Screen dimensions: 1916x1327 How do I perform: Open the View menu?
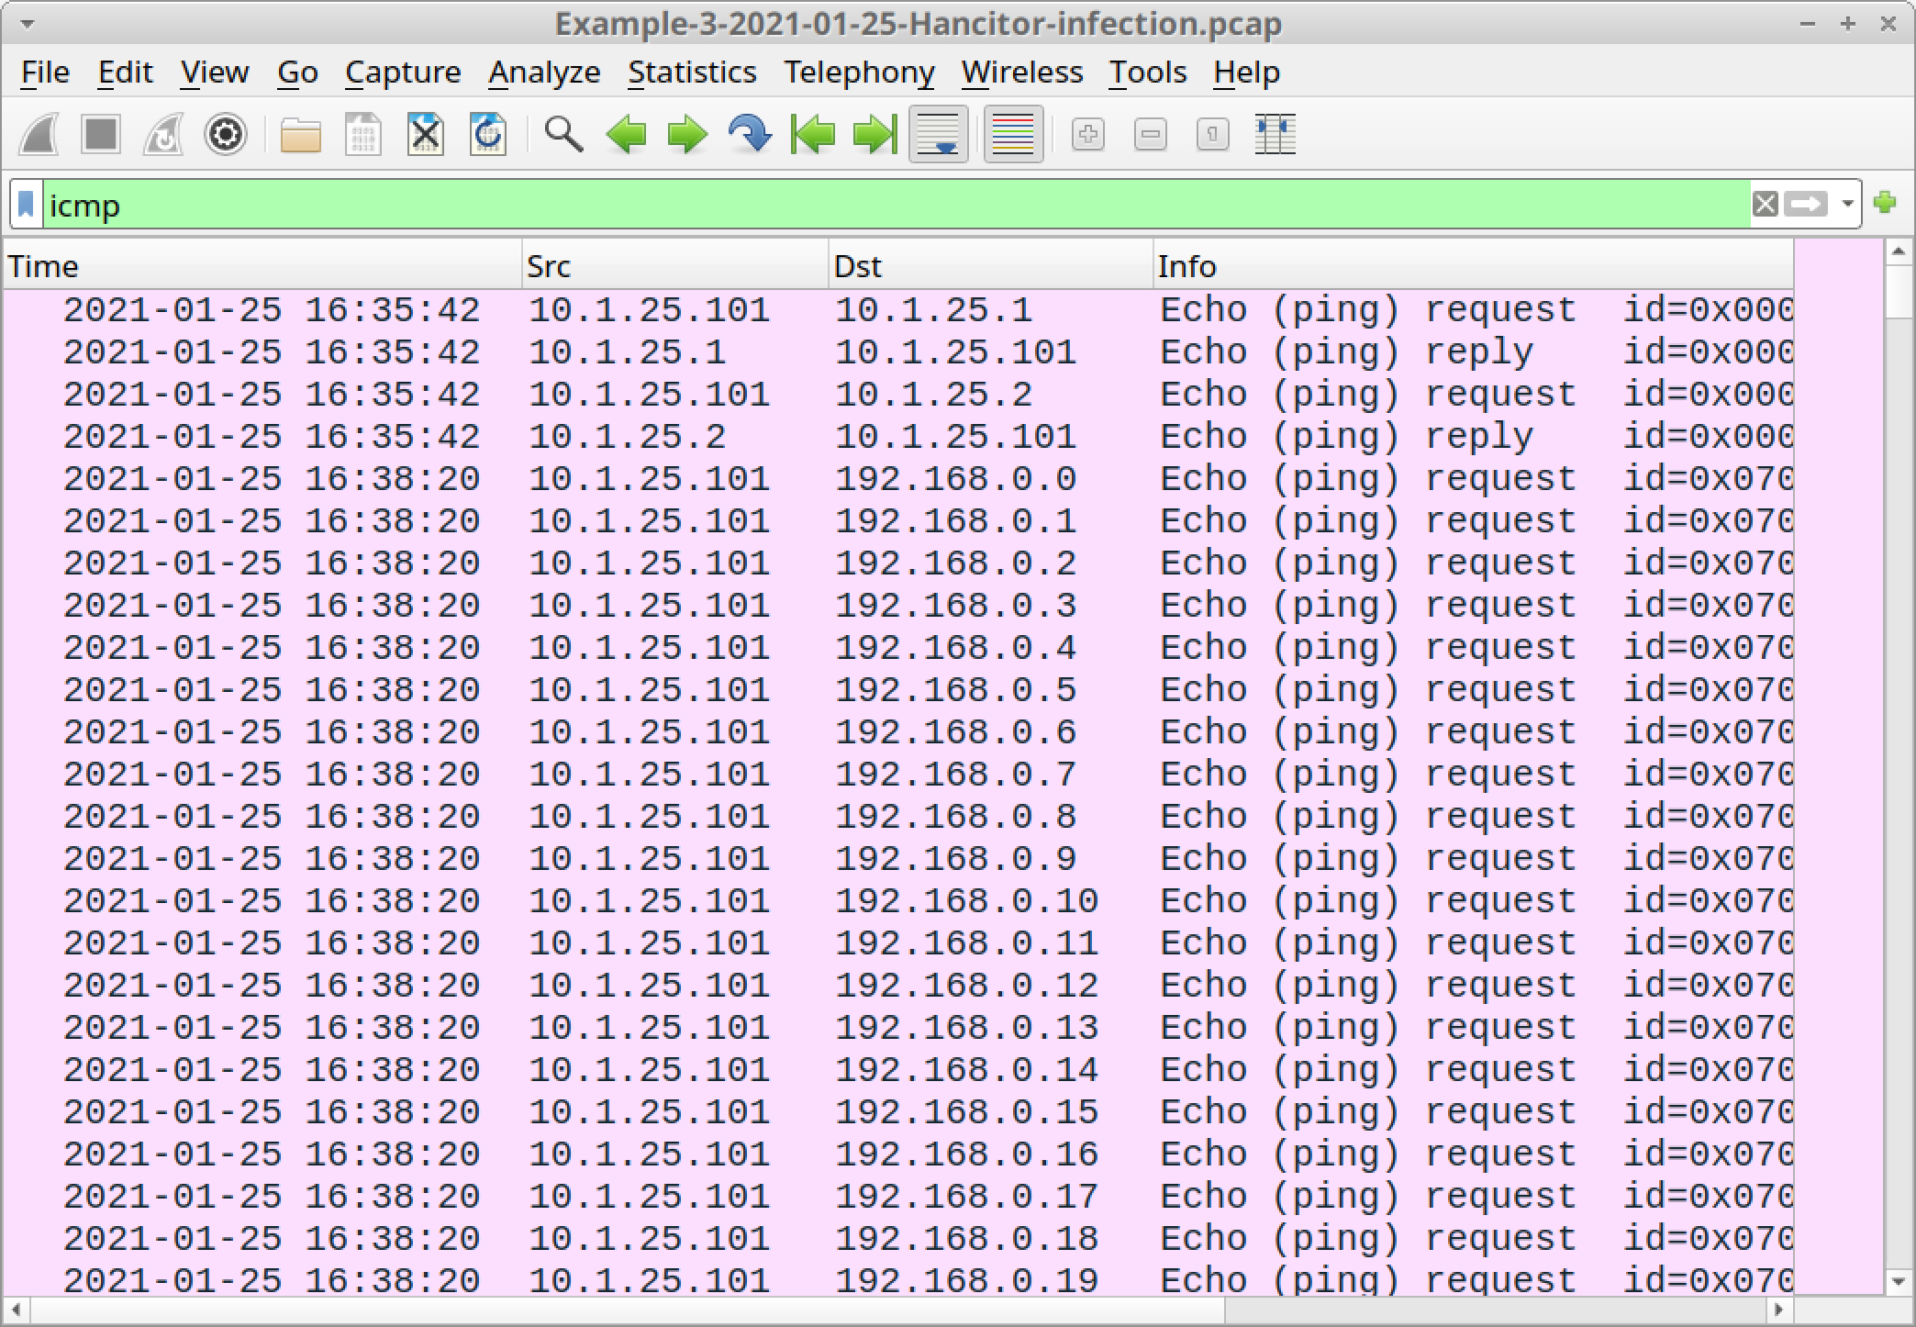(215, 72)
